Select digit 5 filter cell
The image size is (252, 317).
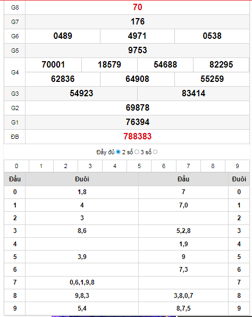point(139,166)
